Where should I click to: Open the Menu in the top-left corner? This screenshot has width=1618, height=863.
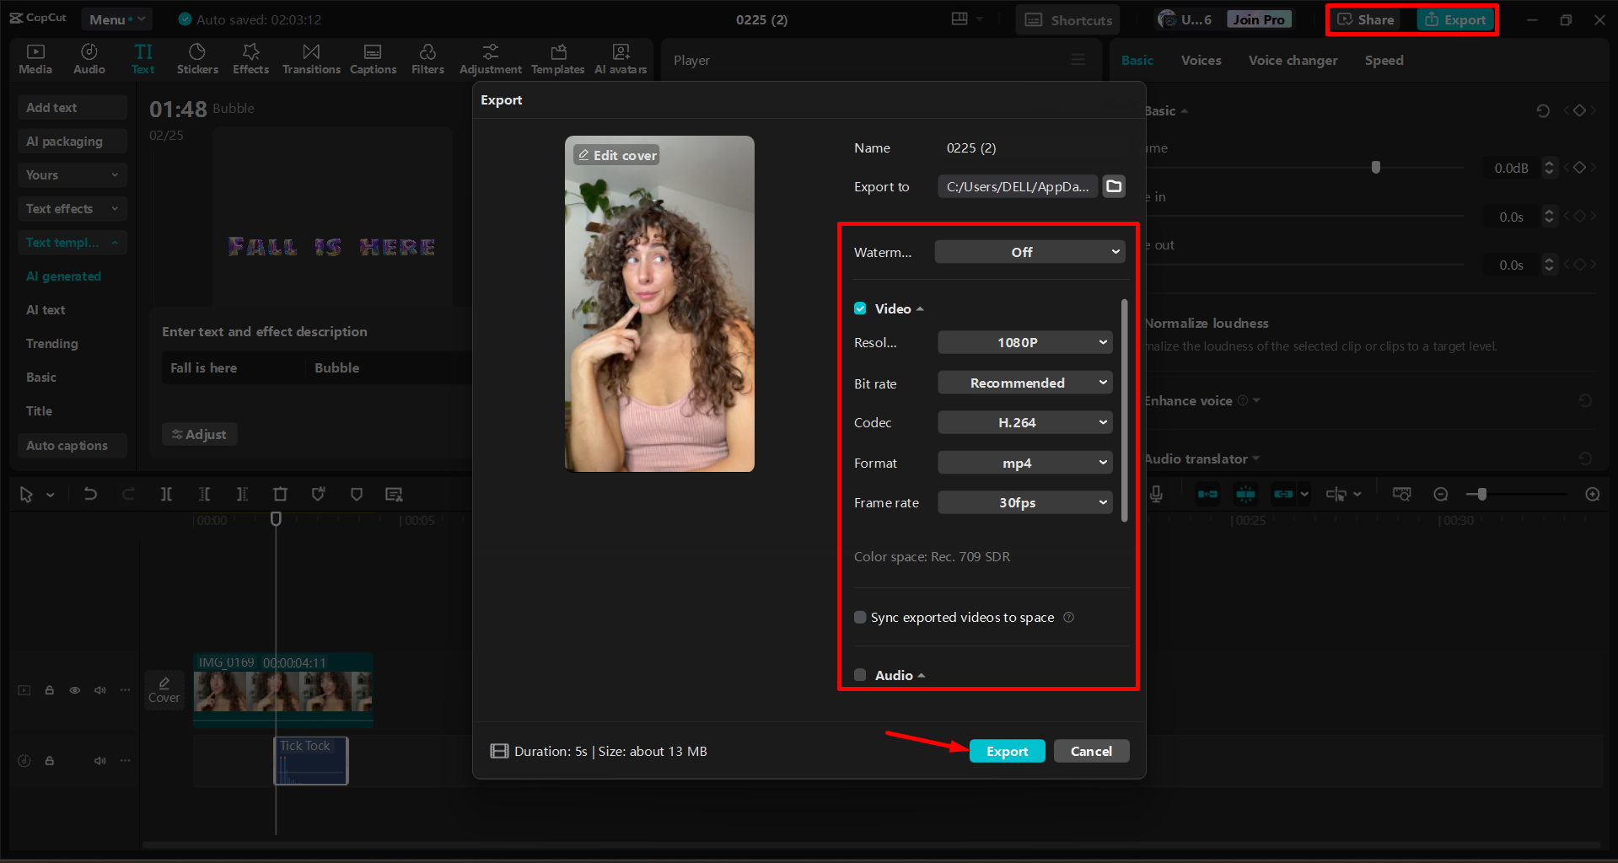coord(116,19)
